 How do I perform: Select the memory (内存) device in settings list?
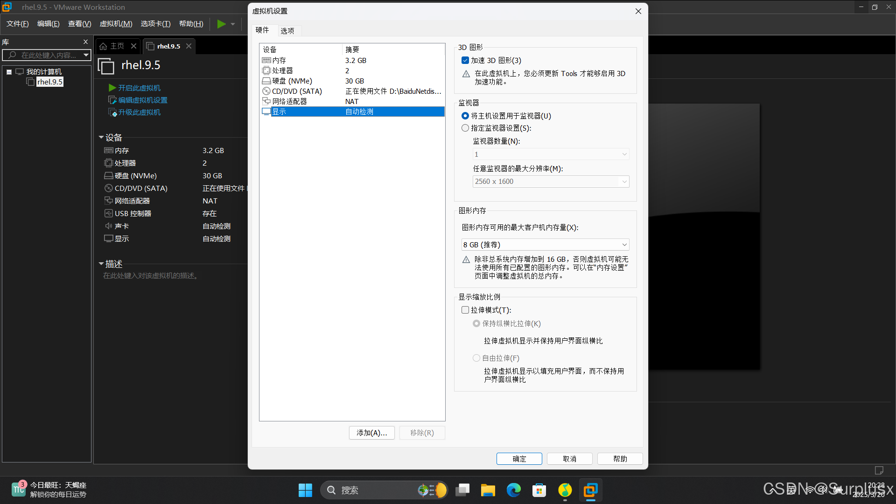279,60
